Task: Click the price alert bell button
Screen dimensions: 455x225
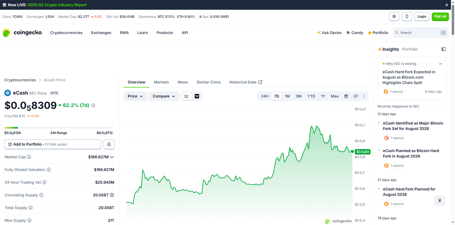Action: 109,144
